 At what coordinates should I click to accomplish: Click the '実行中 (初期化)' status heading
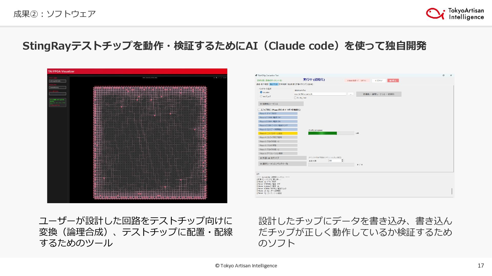(x=314, y=80)
